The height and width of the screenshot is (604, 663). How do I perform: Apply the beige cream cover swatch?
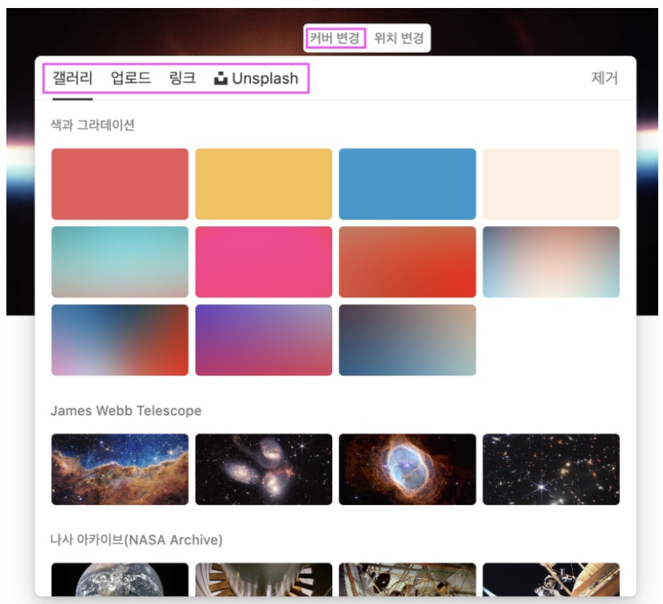[x=551, y=184]
